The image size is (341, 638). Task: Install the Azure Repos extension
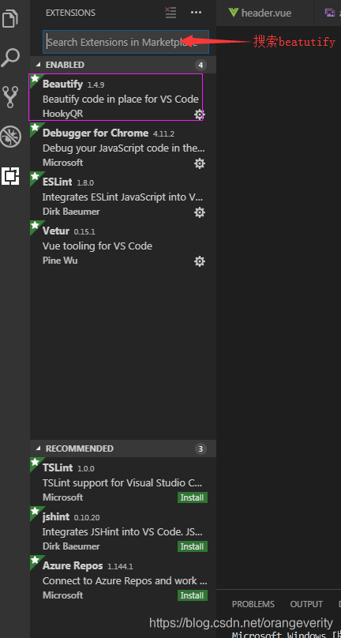point(193,595)
